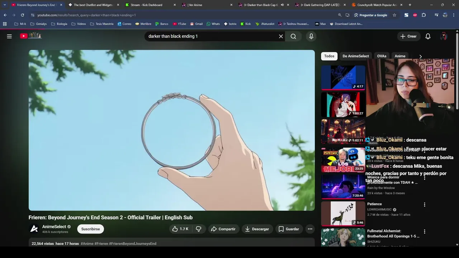
Task: Open the YouTube hamburger guide menu
Action: [x=9, y=36]
